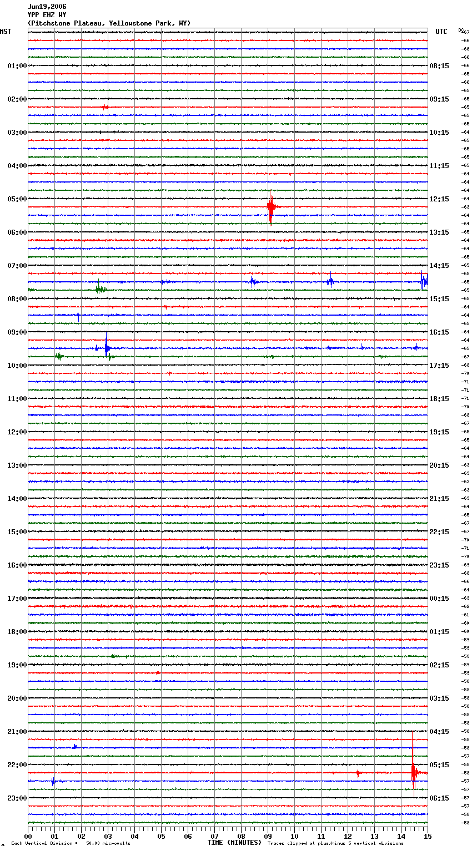Click the 16:15 UTC time label
Viewport: 472px width, 851px height.
pos(439,332)
